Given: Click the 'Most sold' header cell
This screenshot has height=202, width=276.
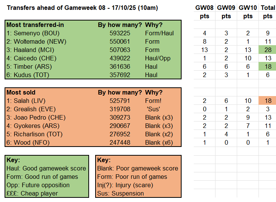Looking at the screenshot, I should (21, 93).
